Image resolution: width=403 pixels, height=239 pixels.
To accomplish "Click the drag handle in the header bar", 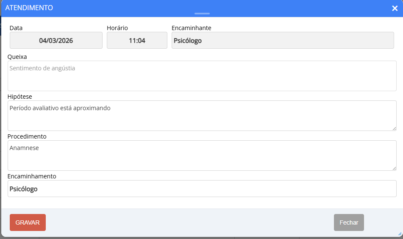I will point(202,14).
